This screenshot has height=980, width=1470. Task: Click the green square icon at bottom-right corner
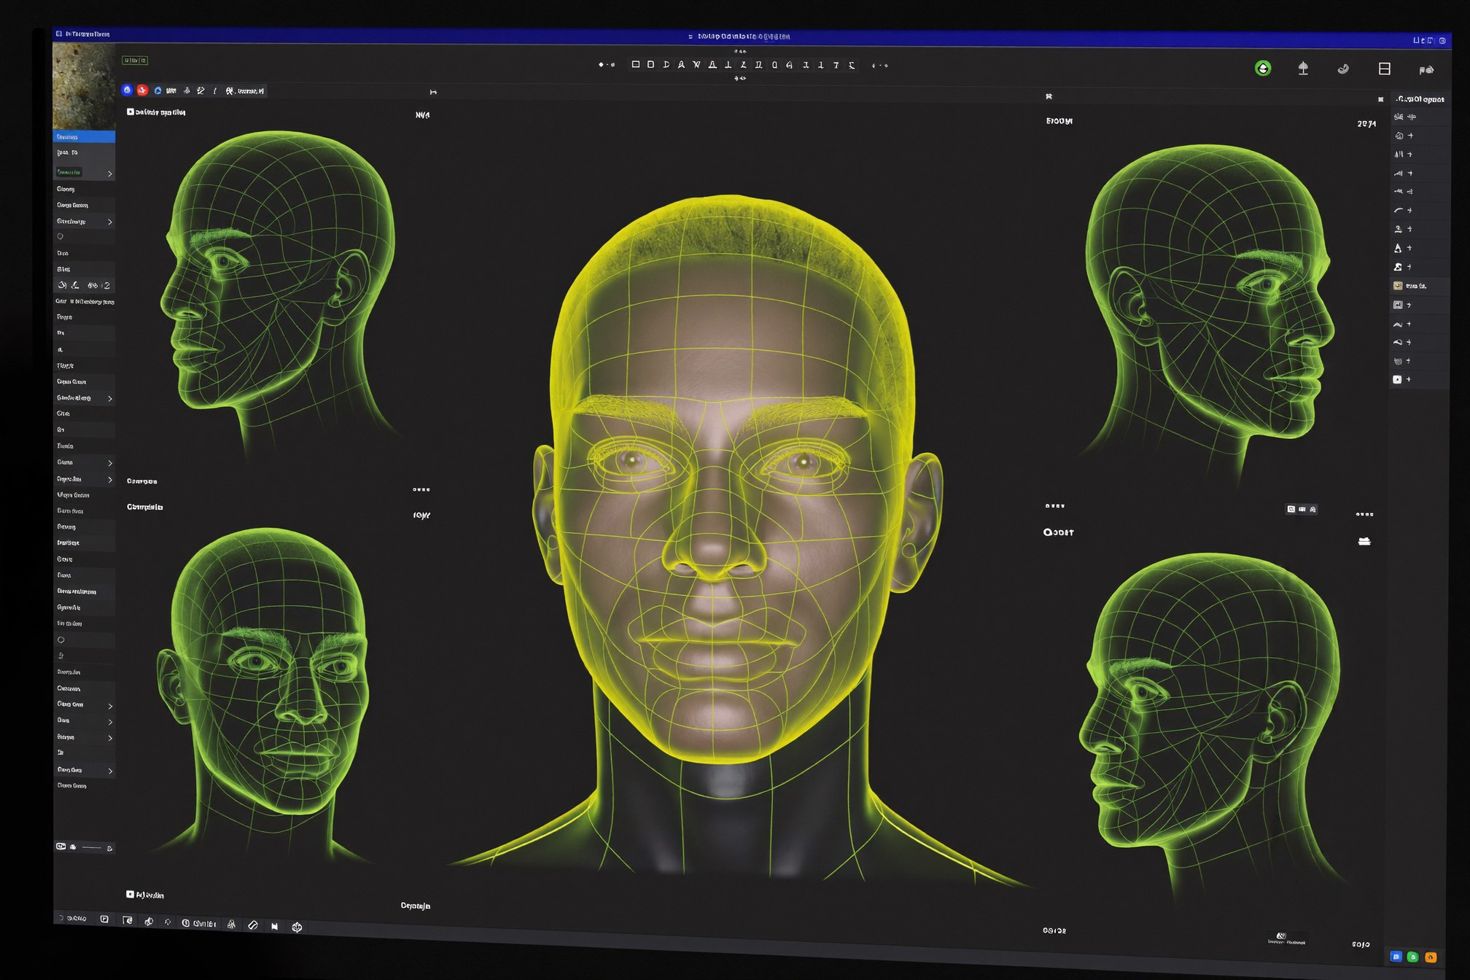(1412, 957)
